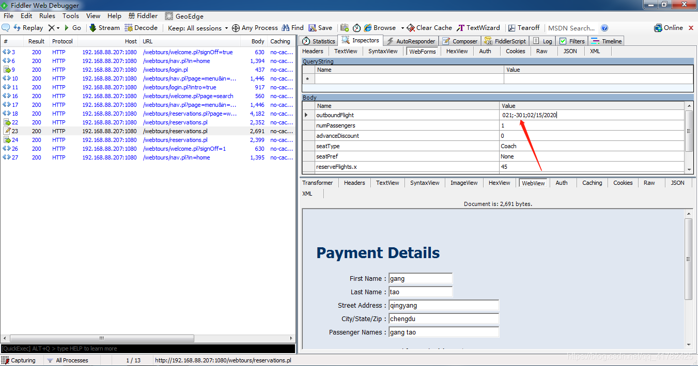Viewport: 698px width, 366px height.
Task: Click the GeoEdge menu item
Action: click(184, 16)
